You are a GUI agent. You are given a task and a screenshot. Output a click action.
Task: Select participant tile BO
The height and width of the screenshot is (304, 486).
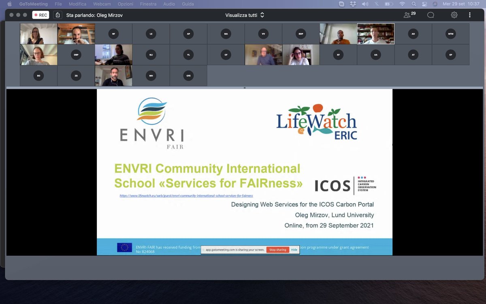point(38,76)
